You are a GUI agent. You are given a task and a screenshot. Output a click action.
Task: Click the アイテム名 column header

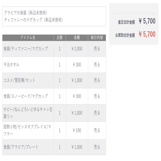(x=28, y=38)
